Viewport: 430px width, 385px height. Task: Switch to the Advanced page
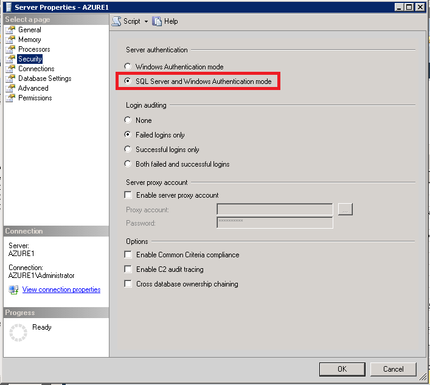coord(33,88)
